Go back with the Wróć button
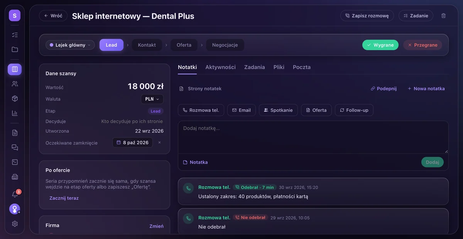The width and height of the screenshot is (463, 239). coord(53,16)
